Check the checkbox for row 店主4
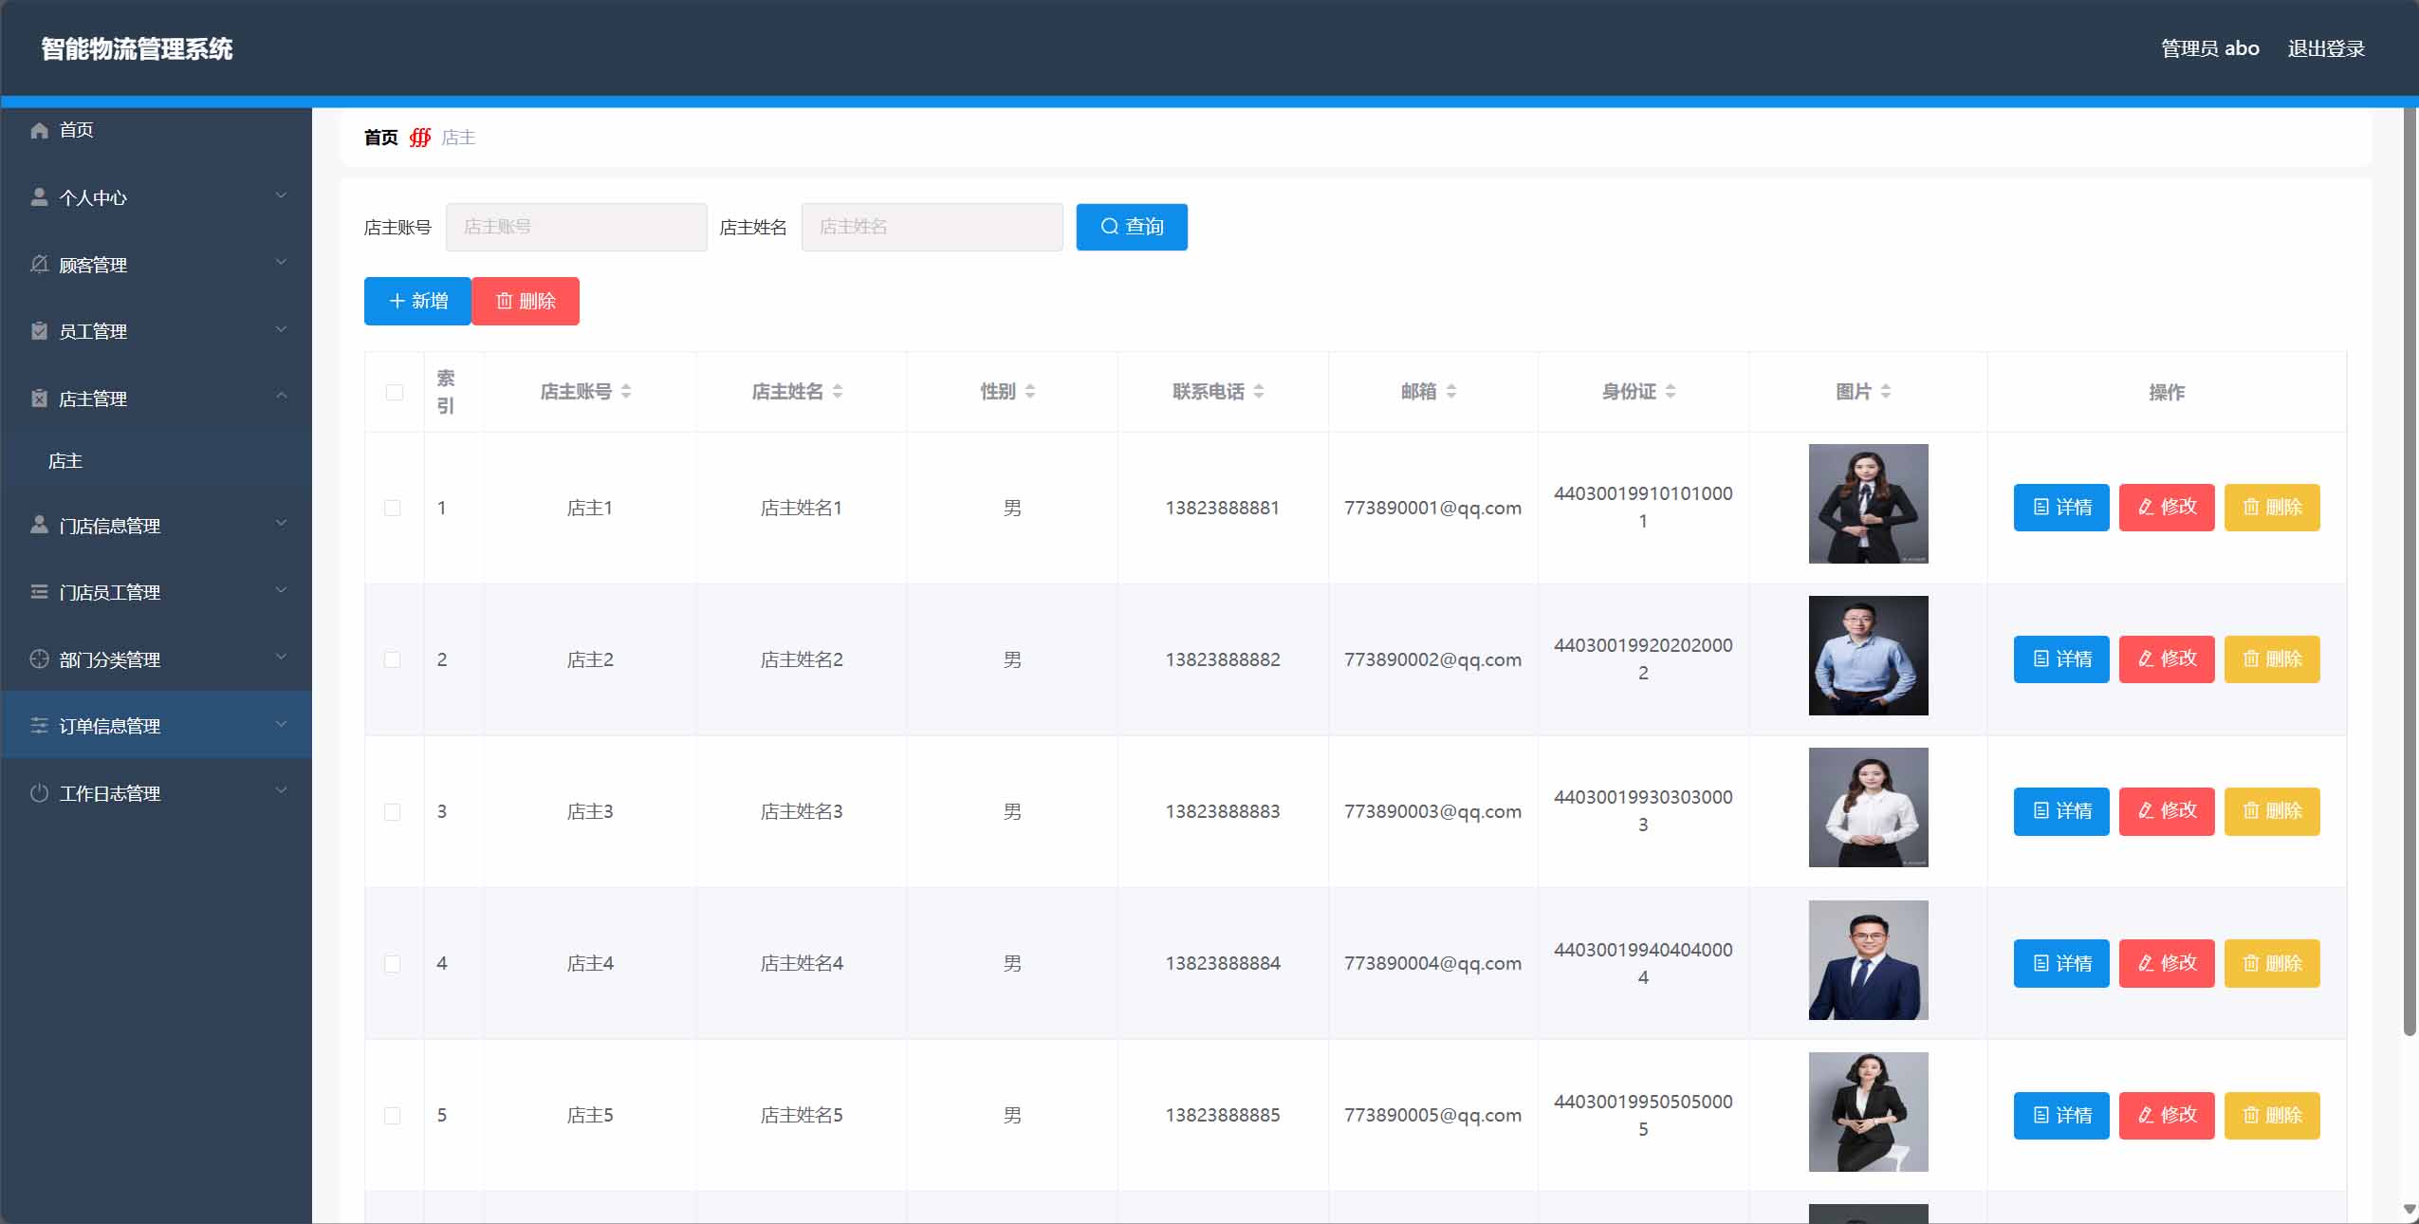The image size is (2419, 1224). tap(392, 963)
